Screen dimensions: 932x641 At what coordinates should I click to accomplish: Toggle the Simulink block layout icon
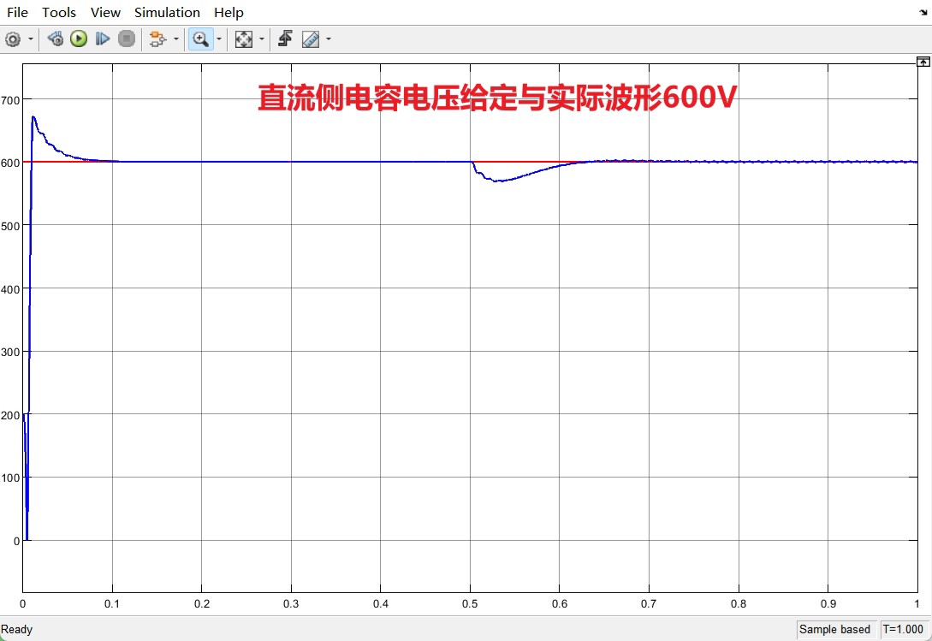point(157,39)
